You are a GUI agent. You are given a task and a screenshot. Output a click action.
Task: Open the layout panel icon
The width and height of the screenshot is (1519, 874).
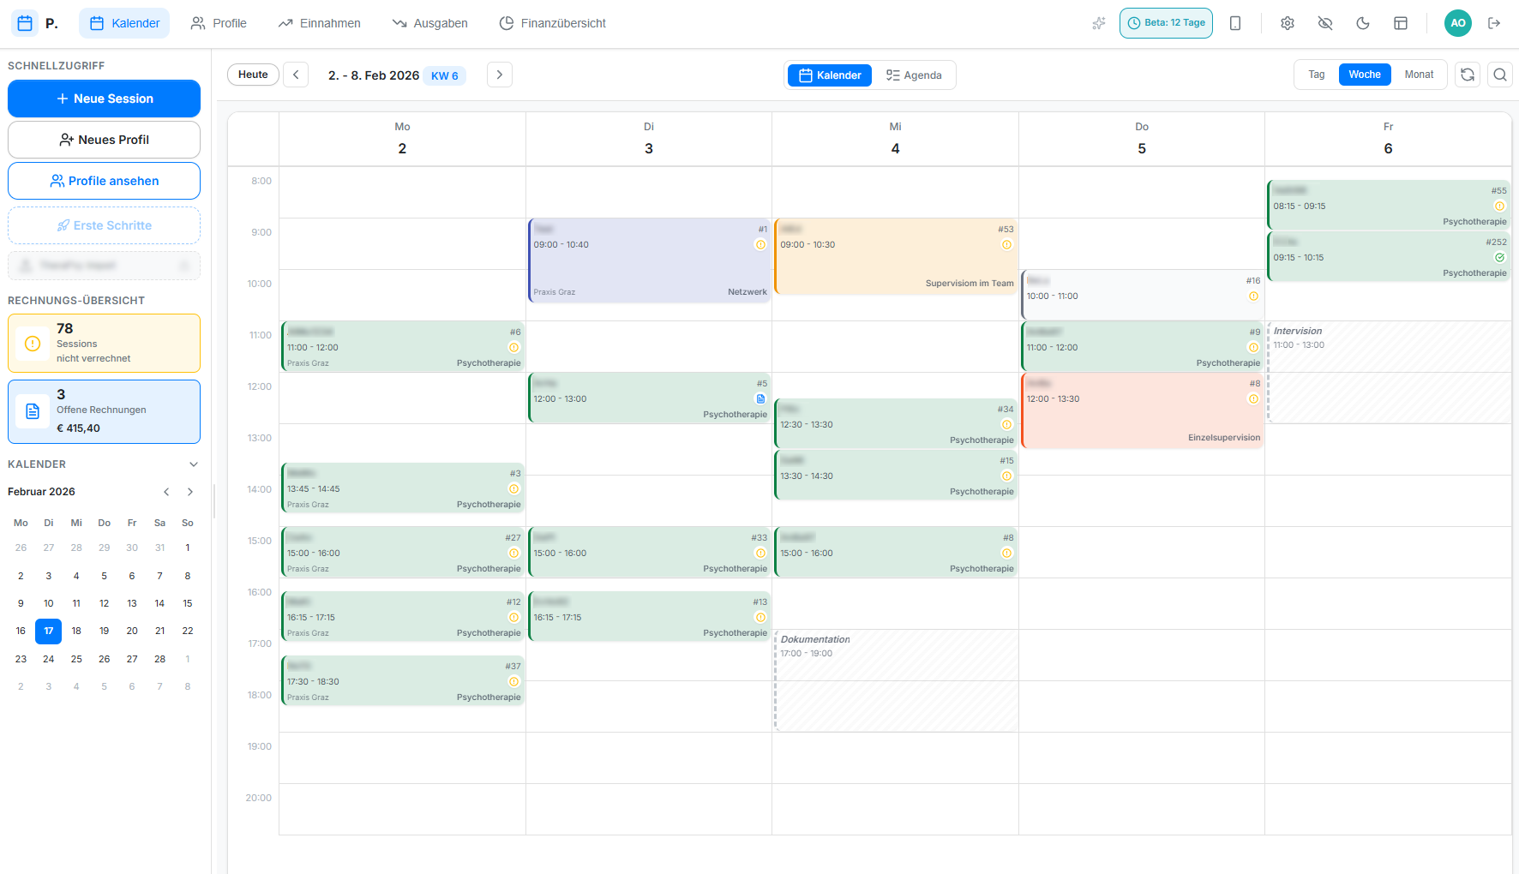tap(1401, 23)
